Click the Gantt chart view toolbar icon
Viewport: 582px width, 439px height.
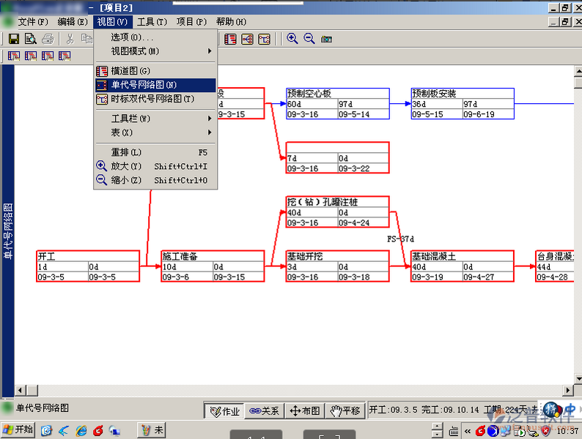(230, 39)
